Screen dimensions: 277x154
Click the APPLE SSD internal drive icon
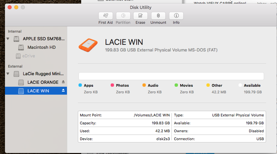click(x=17, y=39)
